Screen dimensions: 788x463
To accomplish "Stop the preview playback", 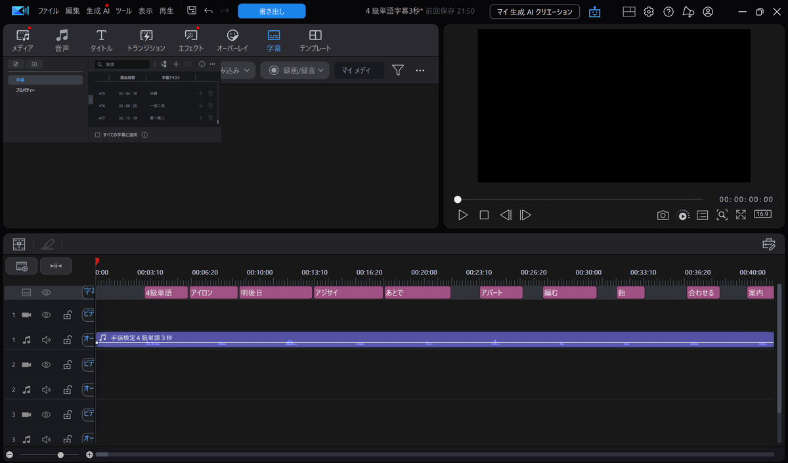I will pyautogui.click(x=484, y=215).
